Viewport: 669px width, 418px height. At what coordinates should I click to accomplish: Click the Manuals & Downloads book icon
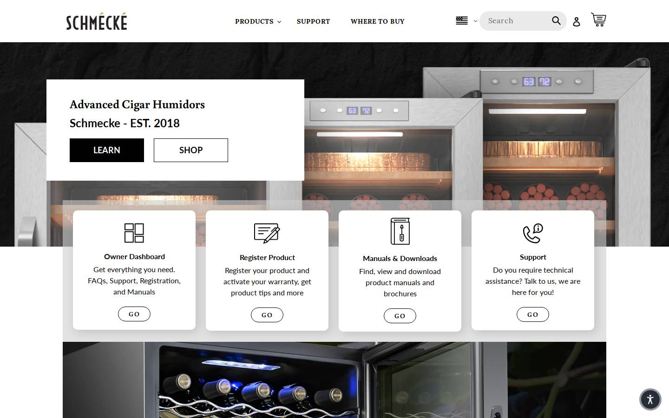click(x=400, y=231)
